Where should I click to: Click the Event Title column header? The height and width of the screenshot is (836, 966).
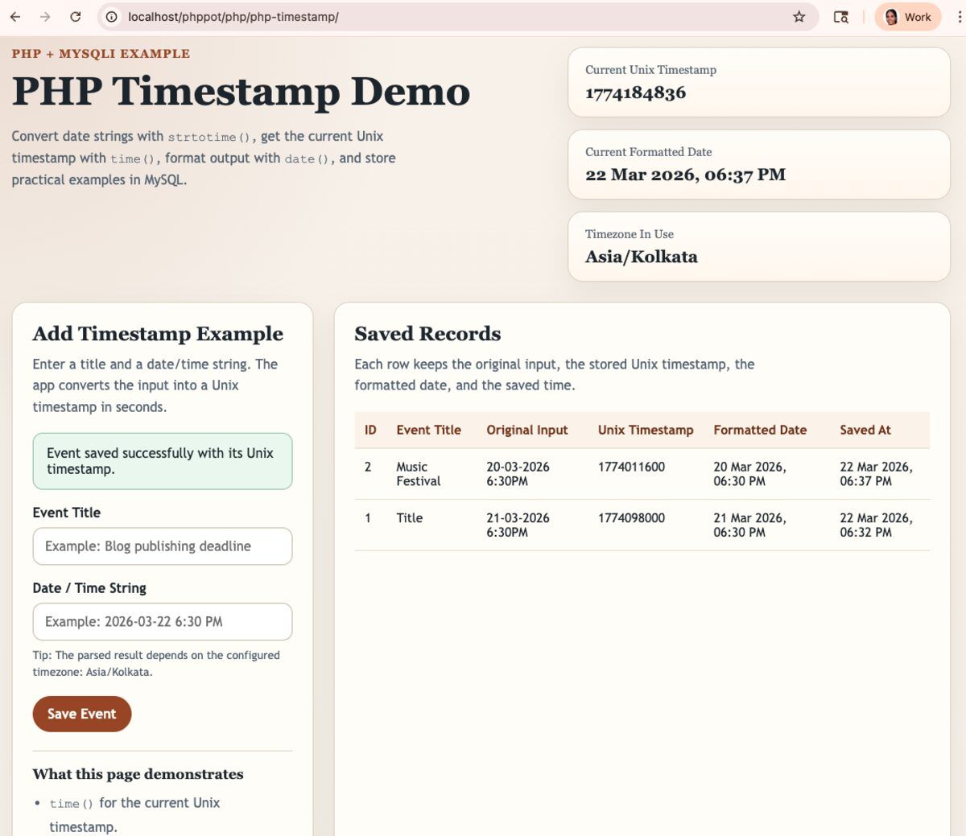point(428,430)
